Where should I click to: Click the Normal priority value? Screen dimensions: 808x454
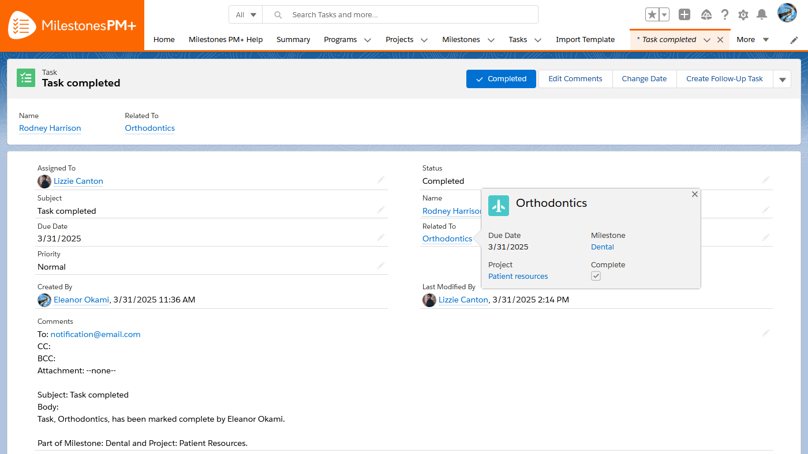coord(51,267)
